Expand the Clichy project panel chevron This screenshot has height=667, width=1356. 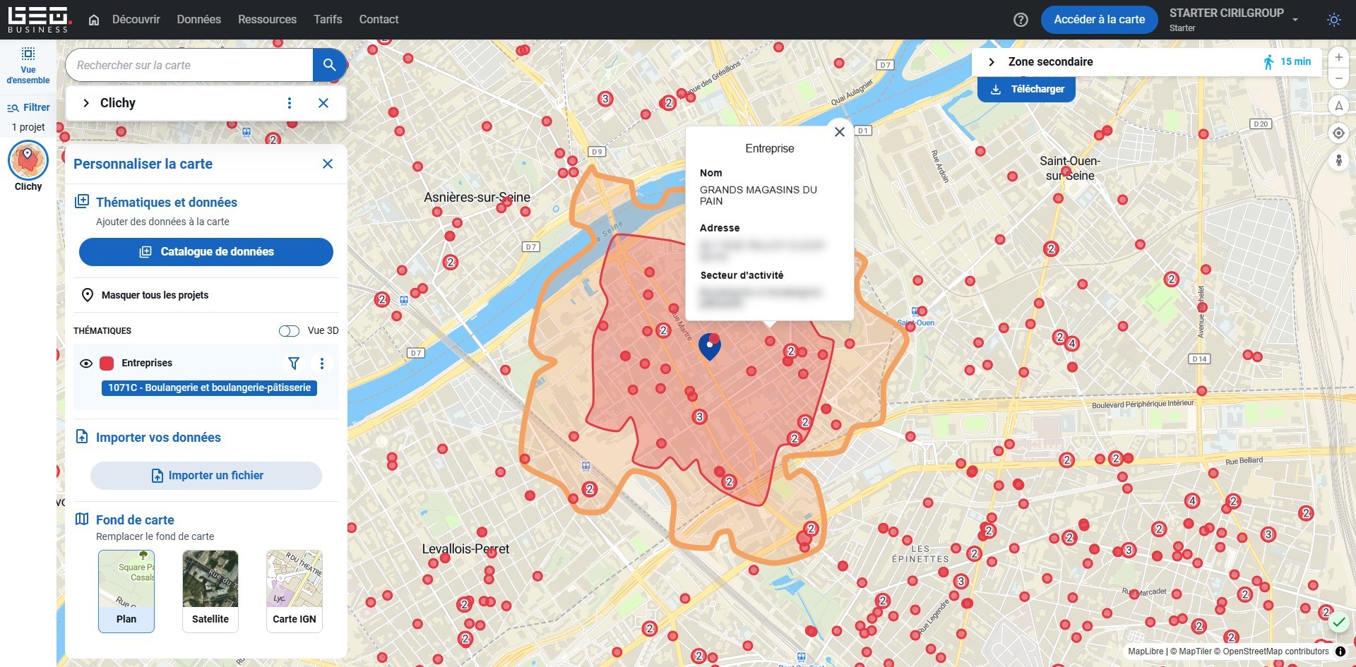tap(86, 103)
